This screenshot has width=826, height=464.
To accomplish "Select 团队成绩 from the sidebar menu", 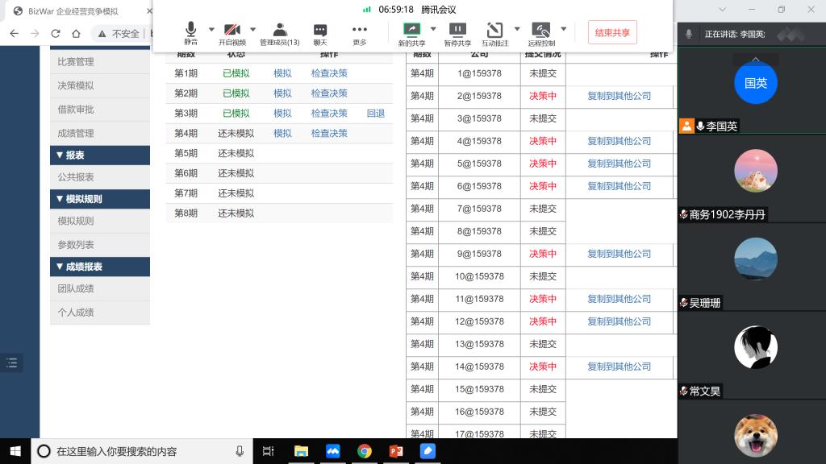I will [76, 288].
